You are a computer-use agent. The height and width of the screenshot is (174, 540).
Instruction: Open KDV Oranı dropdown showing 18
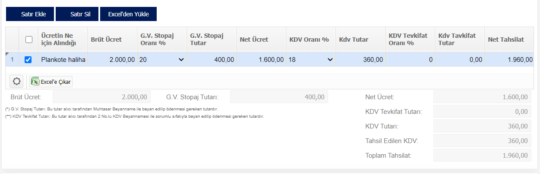(311, 60)
